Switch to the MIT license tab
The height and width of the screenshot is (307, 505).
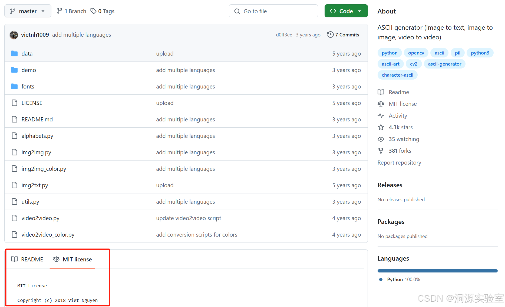[72, 260]
